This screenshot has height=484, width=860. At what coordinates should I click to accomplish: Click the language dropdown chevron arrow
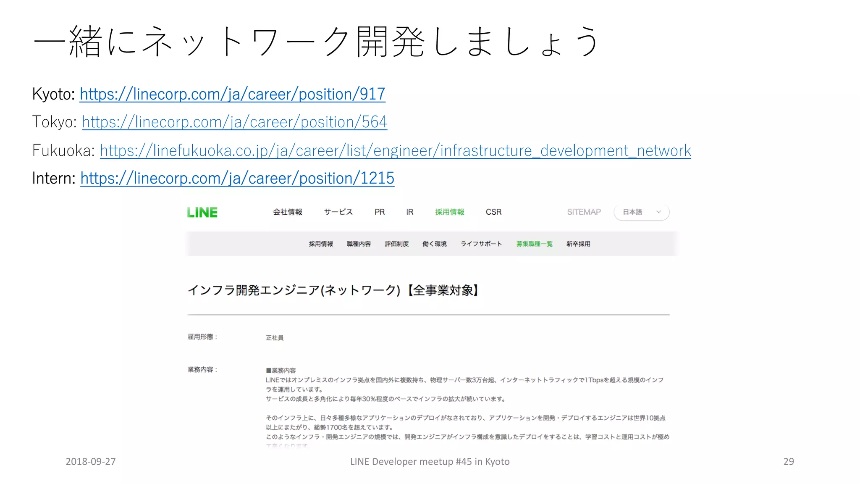[658, 212]
